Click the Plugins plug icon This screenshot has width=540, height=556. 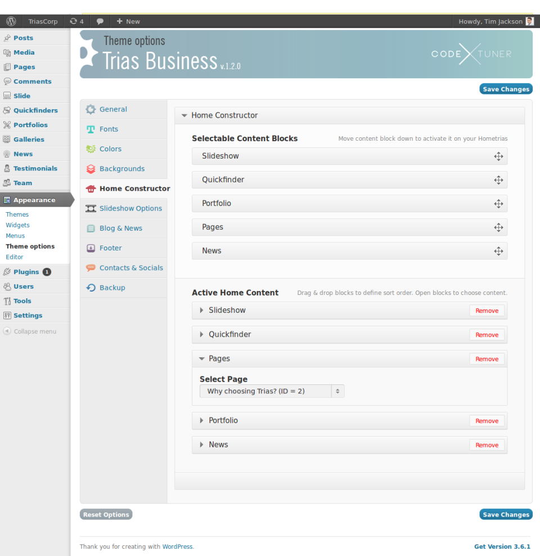(7, 272)
